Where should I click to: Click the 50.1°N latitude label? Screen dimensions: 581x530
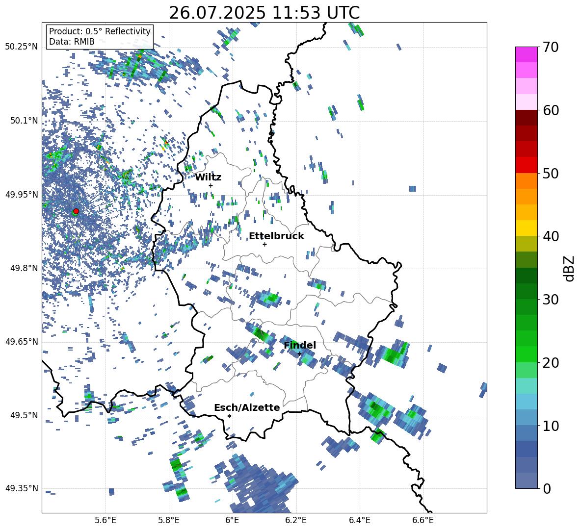point(24,121)
